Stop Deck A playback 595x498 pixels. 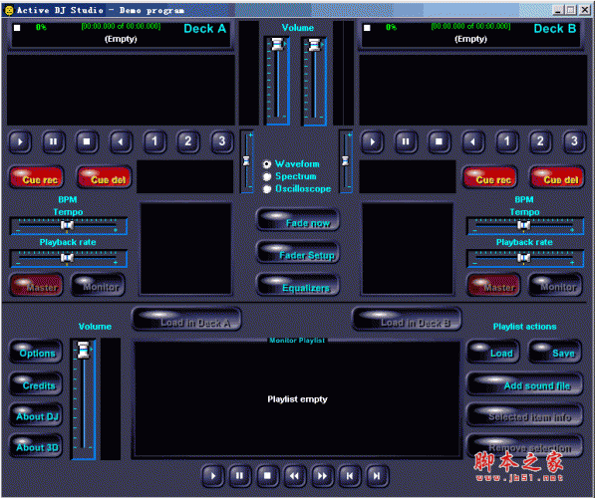[x=87, y=141]
